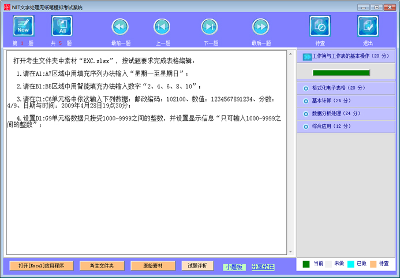Jump to last question 最后一题 icon
Image resolution: width=400 pixels, height=278 pixels.
coord(261,27)
